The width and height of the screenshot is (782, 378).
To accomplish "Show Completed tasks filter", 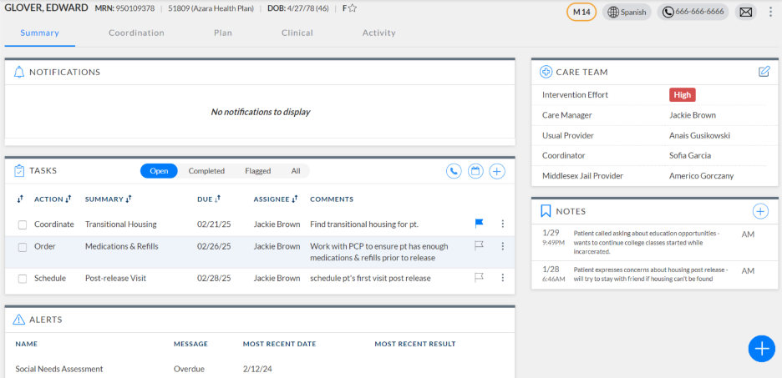I will pyautogui.click(x=206, y=171).
